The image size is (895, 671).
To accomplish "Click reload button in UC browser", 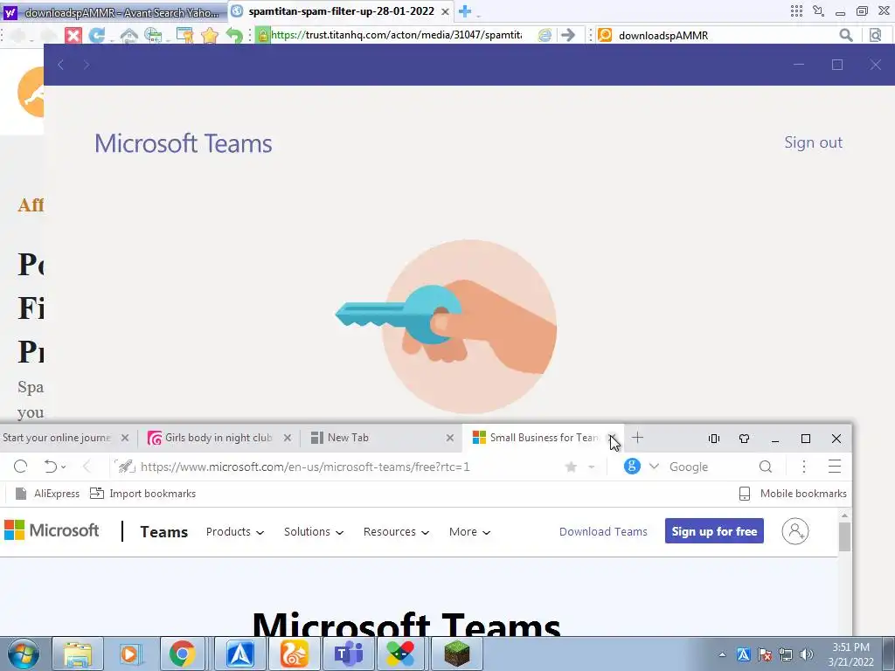I will pos(21,467).
